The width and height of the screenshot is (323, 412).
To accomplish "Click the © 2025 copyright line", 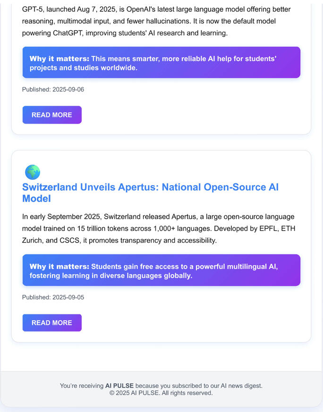I will (x=161, y=393).
